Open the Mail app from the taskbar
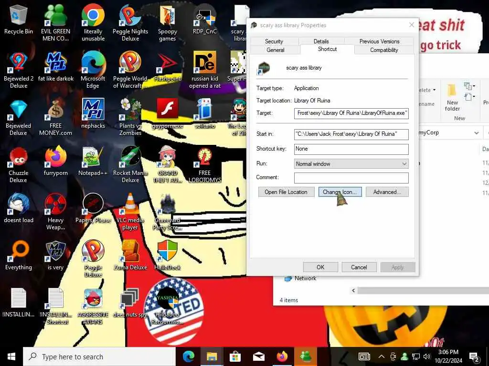Image resolution: width=489 pixels, height=366 pixels. 258,356
